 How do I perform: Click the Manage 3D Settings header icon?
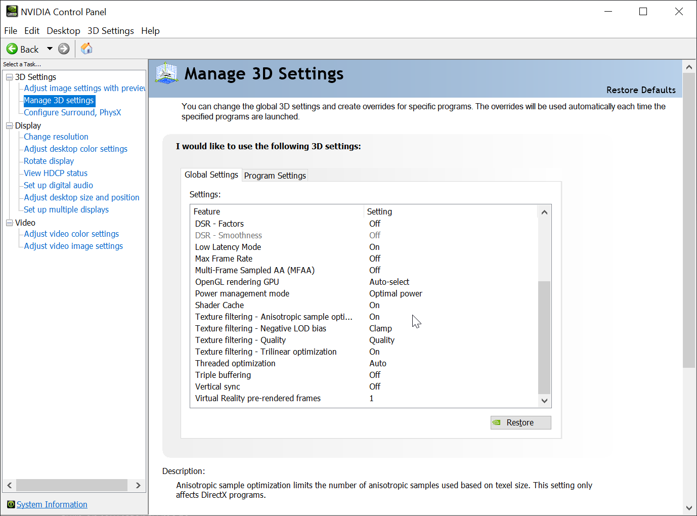(166, 73)
